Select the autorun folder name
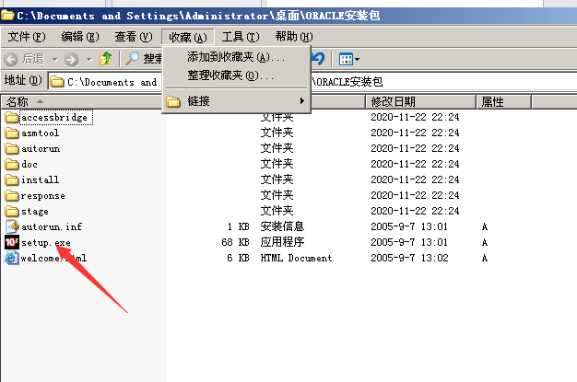The width and height of the screenshot is (577, 382). tap(41, 148)
